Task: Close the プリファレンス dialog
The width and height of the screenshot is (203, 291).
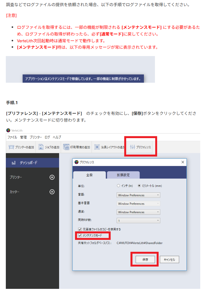Action: click(183, 162)
